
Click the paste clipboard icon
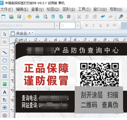click(x=95, y=17)
